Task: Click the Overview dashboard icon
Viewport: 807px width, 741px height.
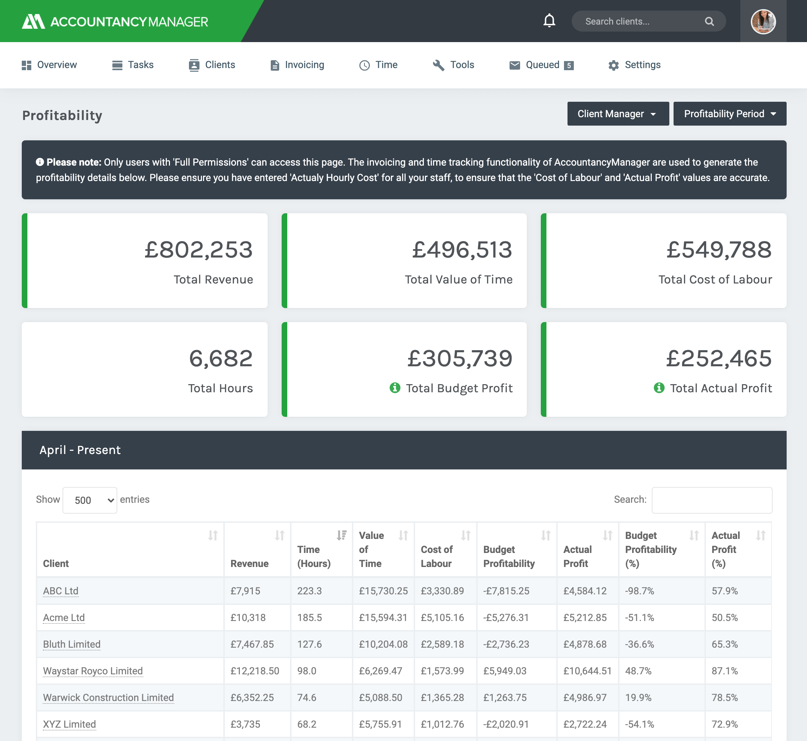Action: (26, 65)
